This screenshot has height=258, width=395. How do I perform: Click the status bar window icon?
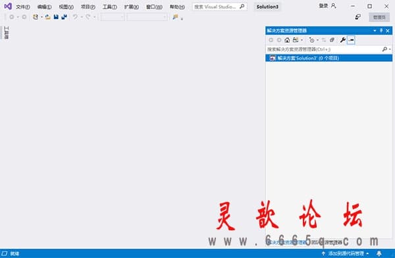point(5,253)
